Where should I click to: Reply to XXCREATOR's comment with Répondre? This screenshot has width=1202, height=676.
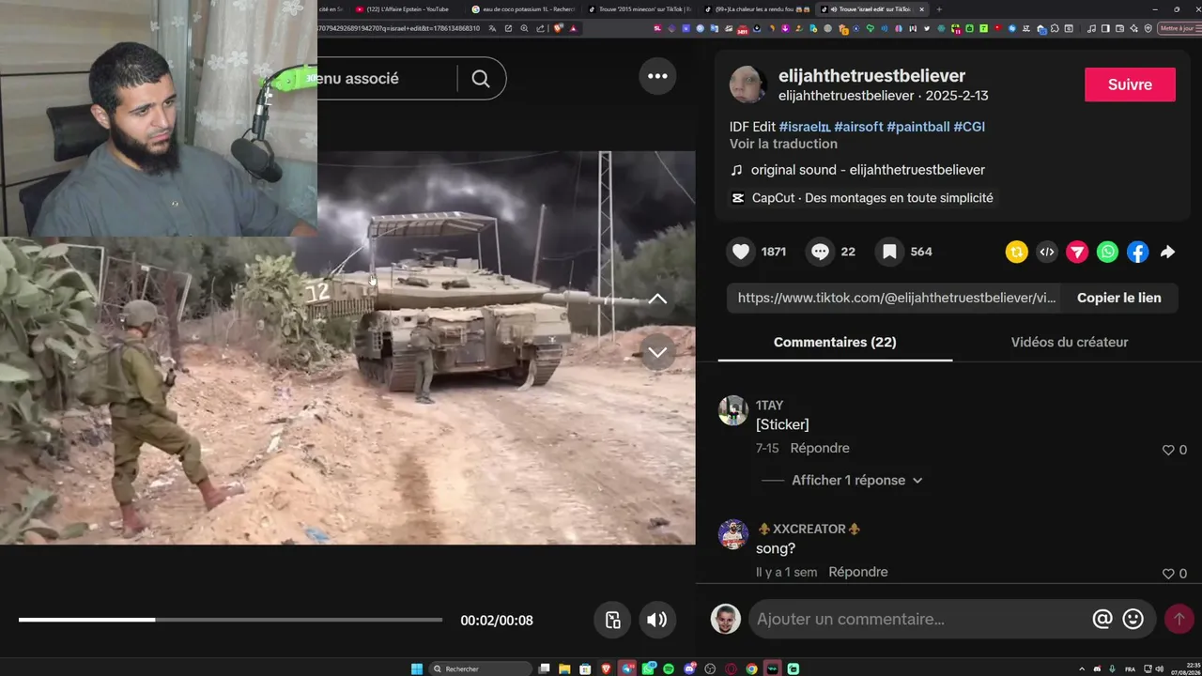858,572
